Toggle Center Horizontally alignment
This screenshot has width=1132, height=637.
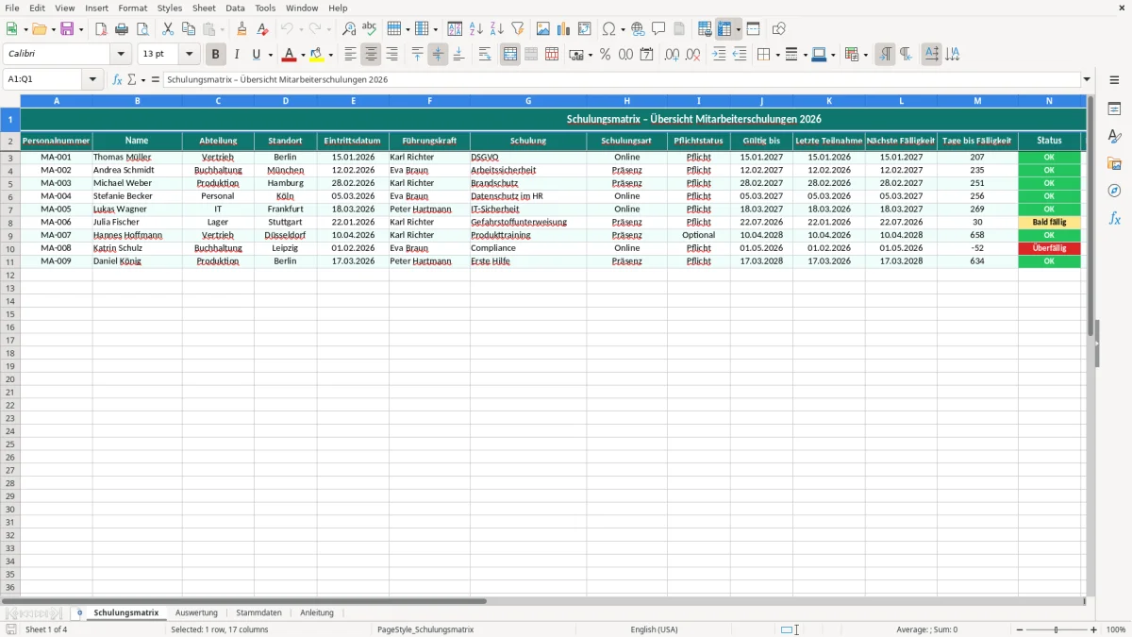(372, 55)
